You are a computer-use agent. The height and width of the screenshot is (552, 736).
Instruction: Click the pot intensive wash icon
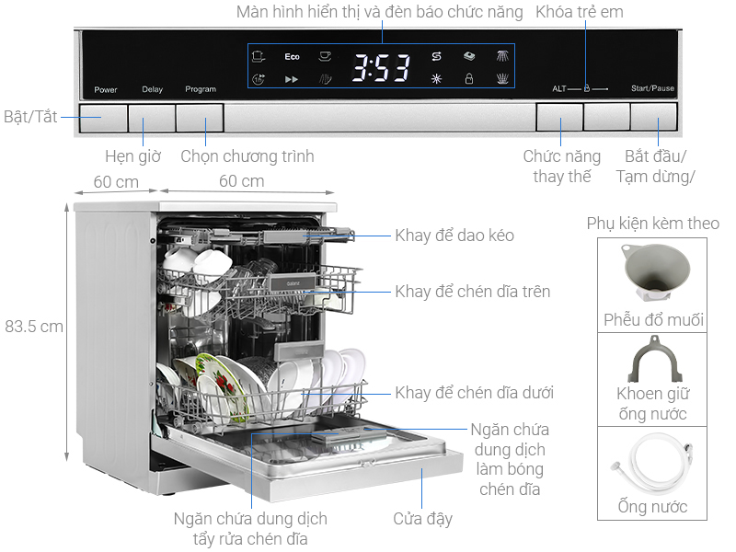[259, 57]
